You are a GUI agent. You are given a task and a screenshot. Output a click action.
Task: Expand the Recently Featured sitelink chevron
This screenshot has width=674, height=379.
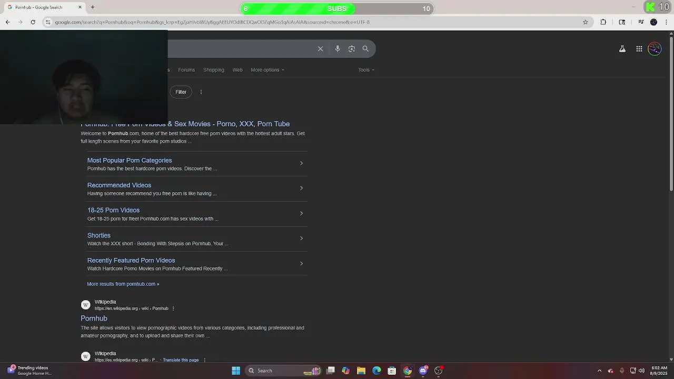[301, 263]
